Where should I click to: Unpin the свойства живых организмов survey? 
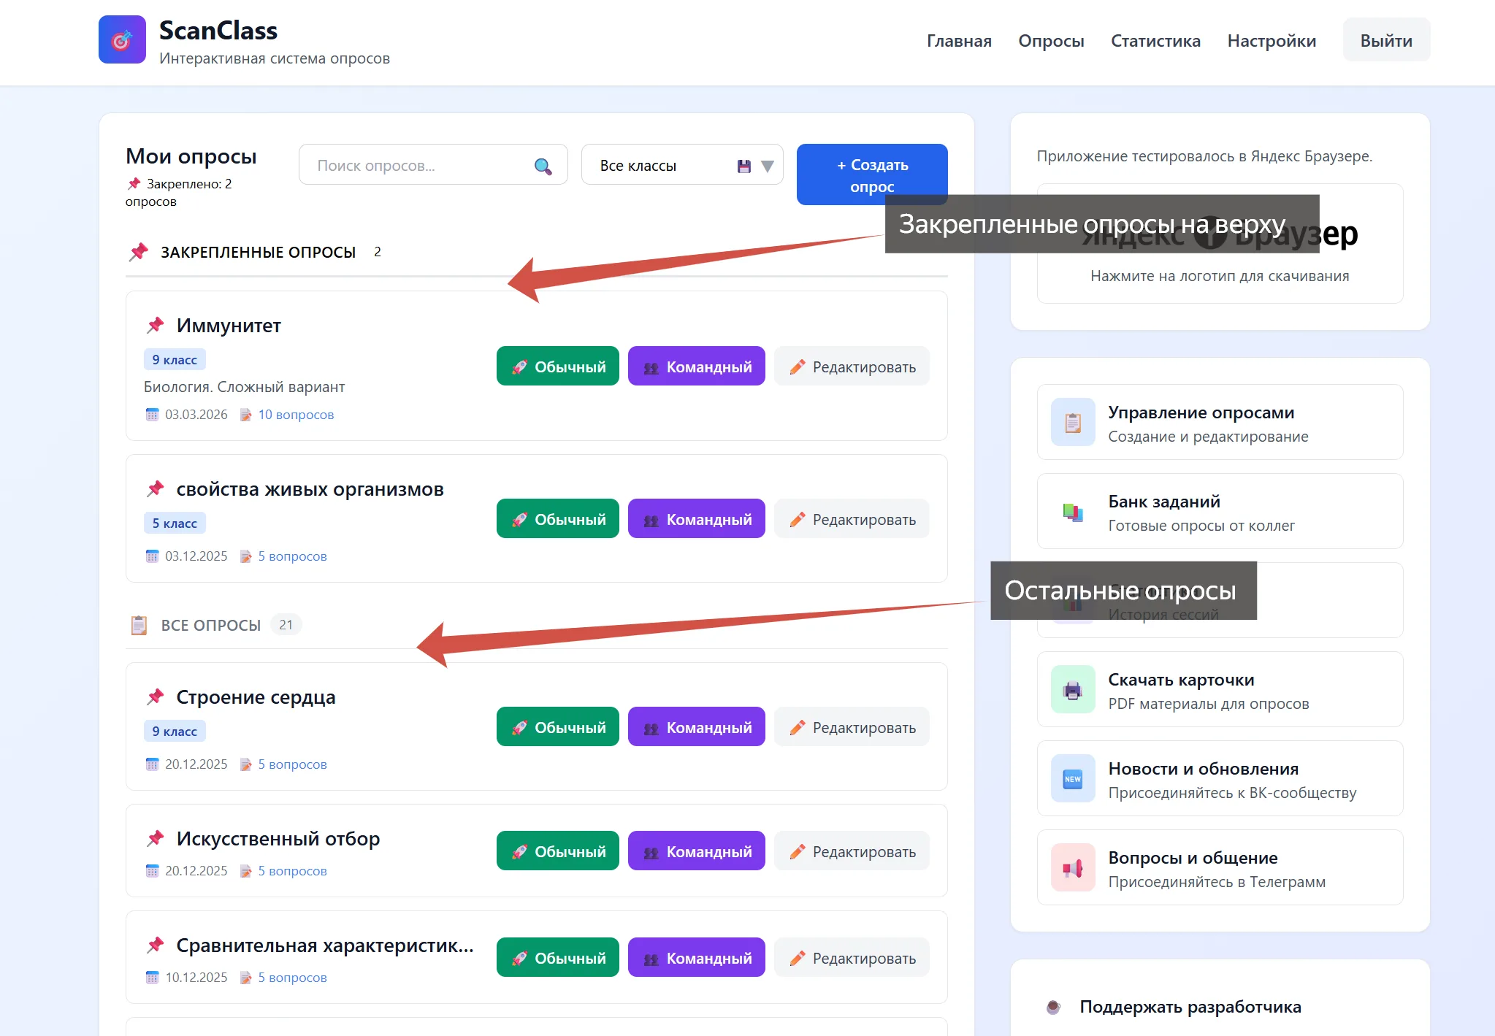coord(155,488)
